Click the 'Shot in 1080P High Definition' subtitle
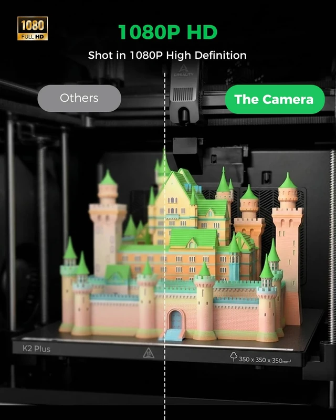 point(167,55)
